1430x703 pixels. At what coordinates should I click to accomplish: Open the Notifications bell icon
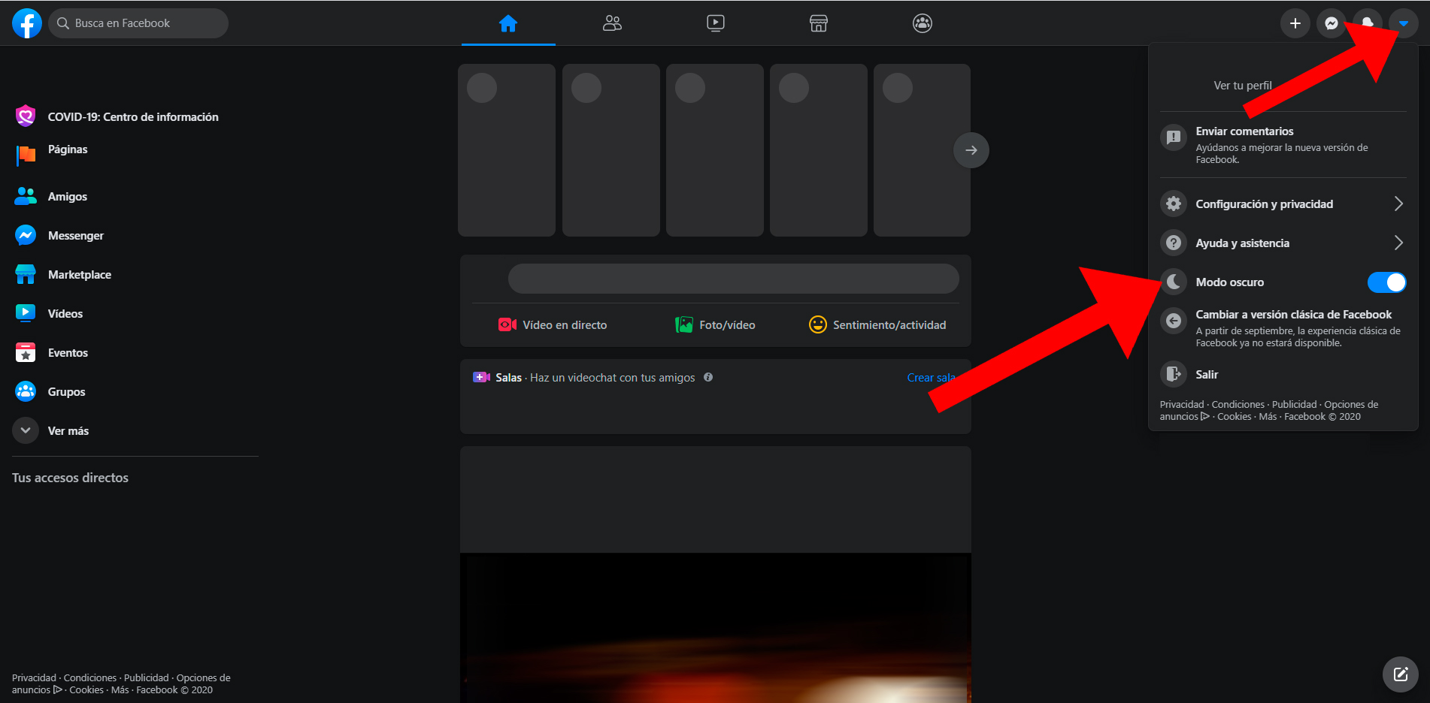(1367, 23)
